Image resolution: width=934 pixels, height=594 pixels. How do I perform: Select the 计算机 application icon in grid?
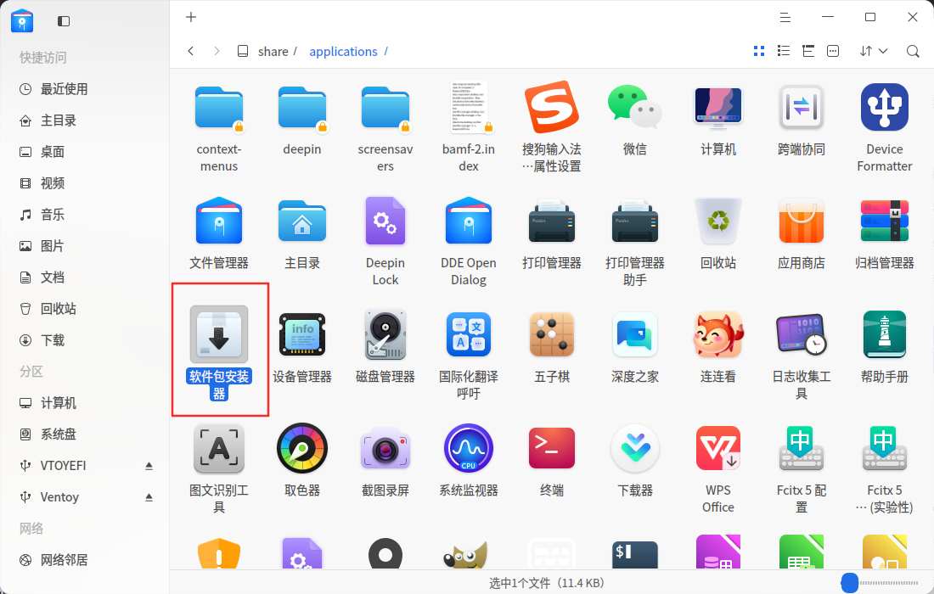coord(717,108)
